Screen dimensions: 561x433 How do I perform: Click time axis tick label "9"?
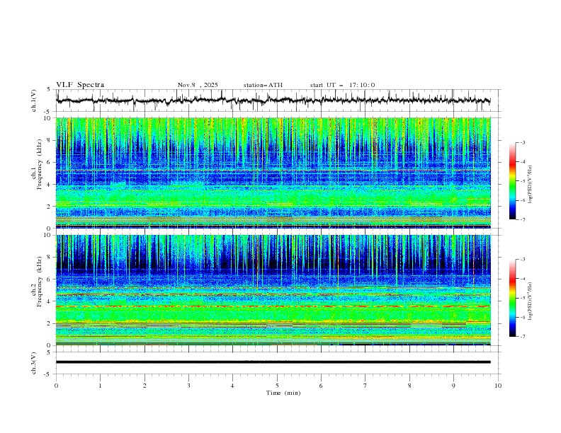453,386
